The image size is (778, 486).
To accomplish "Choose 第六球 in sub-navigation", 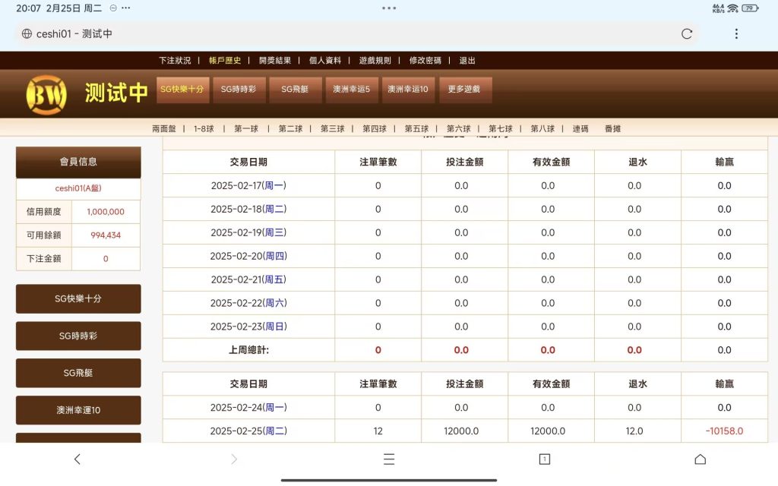I will [x=458, y=129].
